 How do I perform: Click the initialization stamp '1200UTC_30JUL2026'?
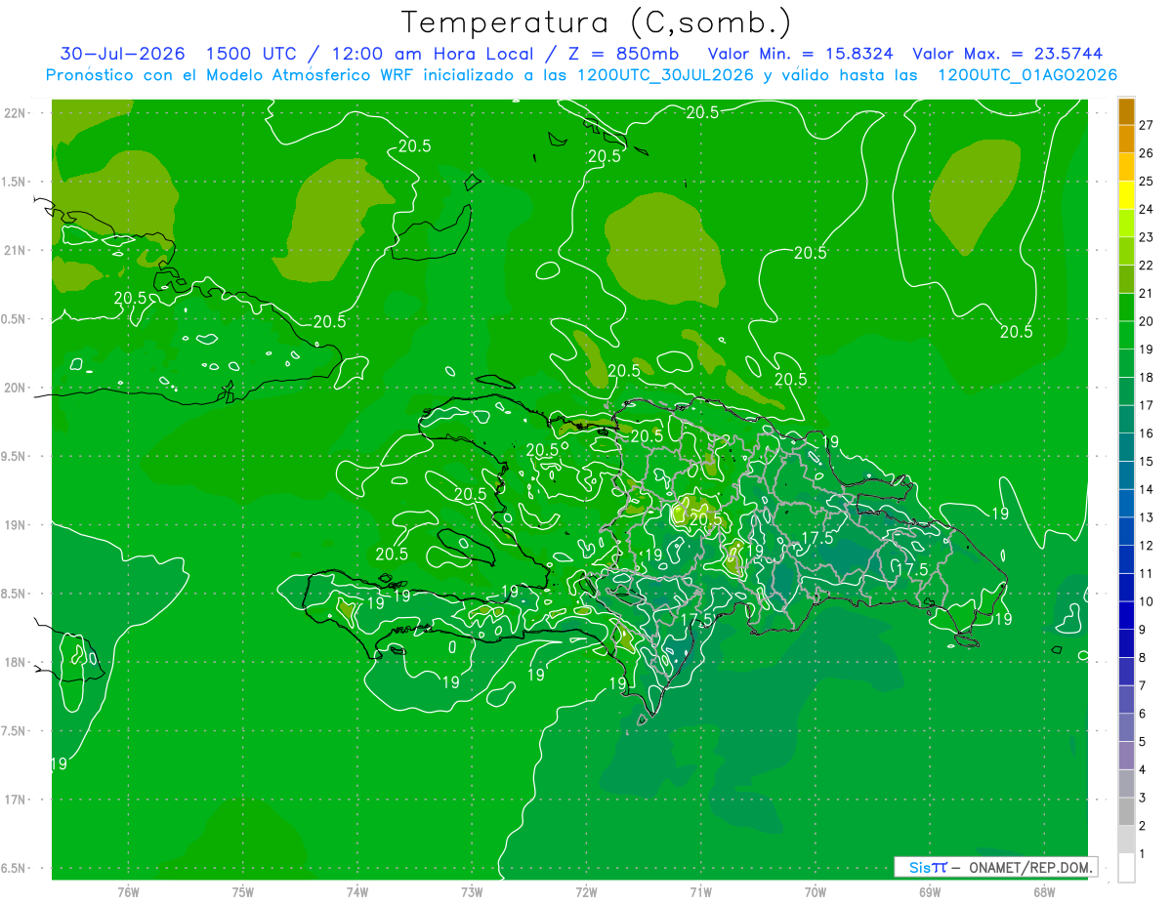click(665, 75)
